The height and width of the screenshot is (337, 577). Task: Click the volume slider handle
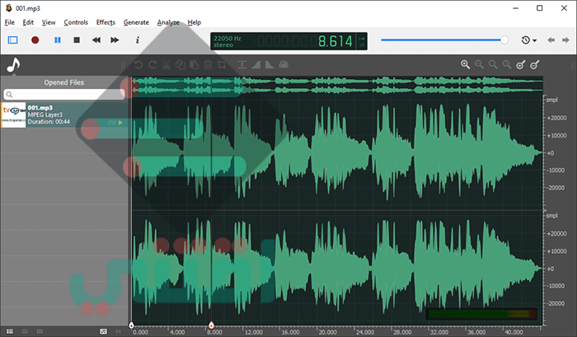504,40
